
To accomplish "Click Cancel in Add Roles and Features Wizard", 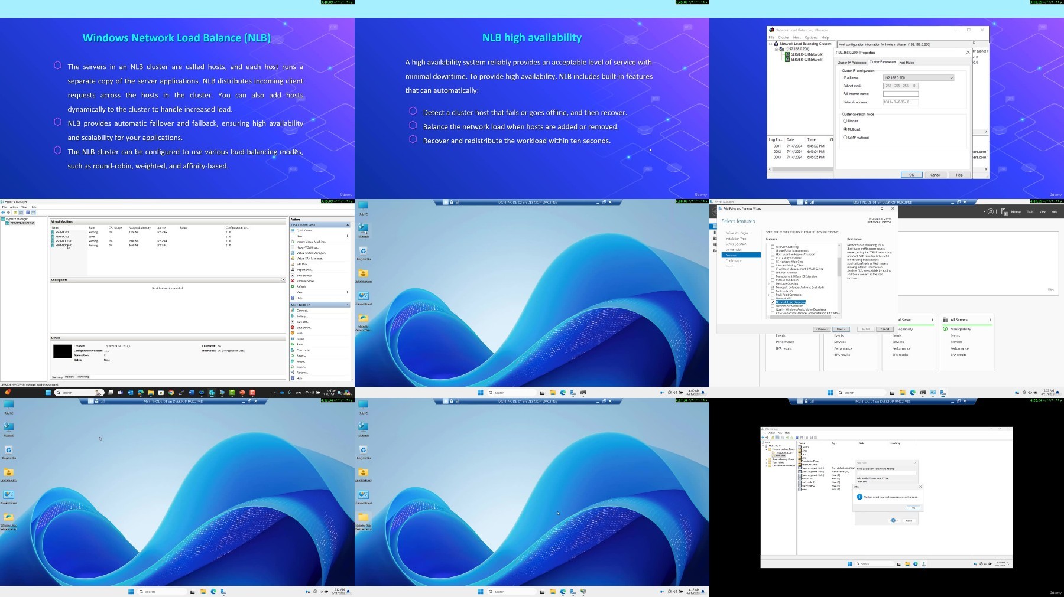I will pos(885,329).
